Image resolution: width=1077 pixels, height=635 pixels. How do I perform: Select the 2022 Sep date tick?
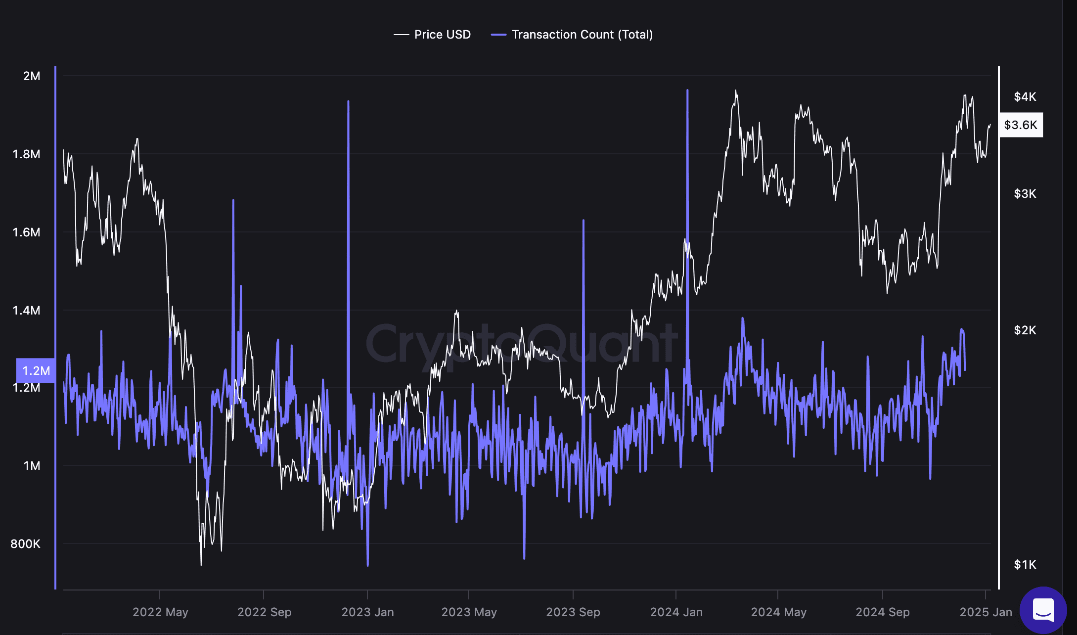point(264,612)
